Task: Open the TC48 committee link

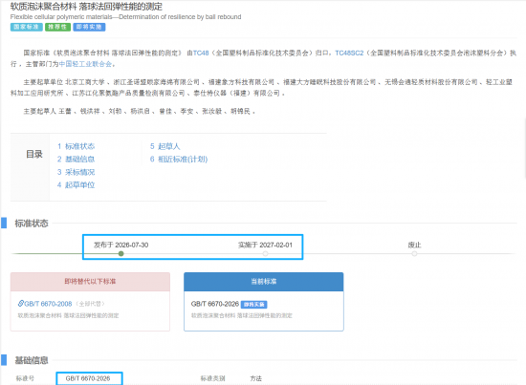Action: [201, 53]
